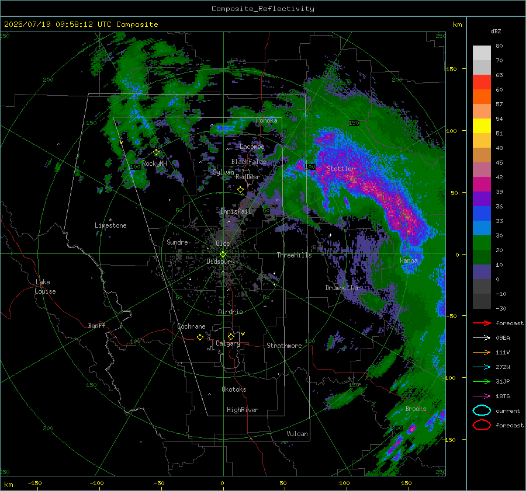Click the ThreeHills city label
The width and height of the screenshot is (526, 491).
[x=294, y=255]
